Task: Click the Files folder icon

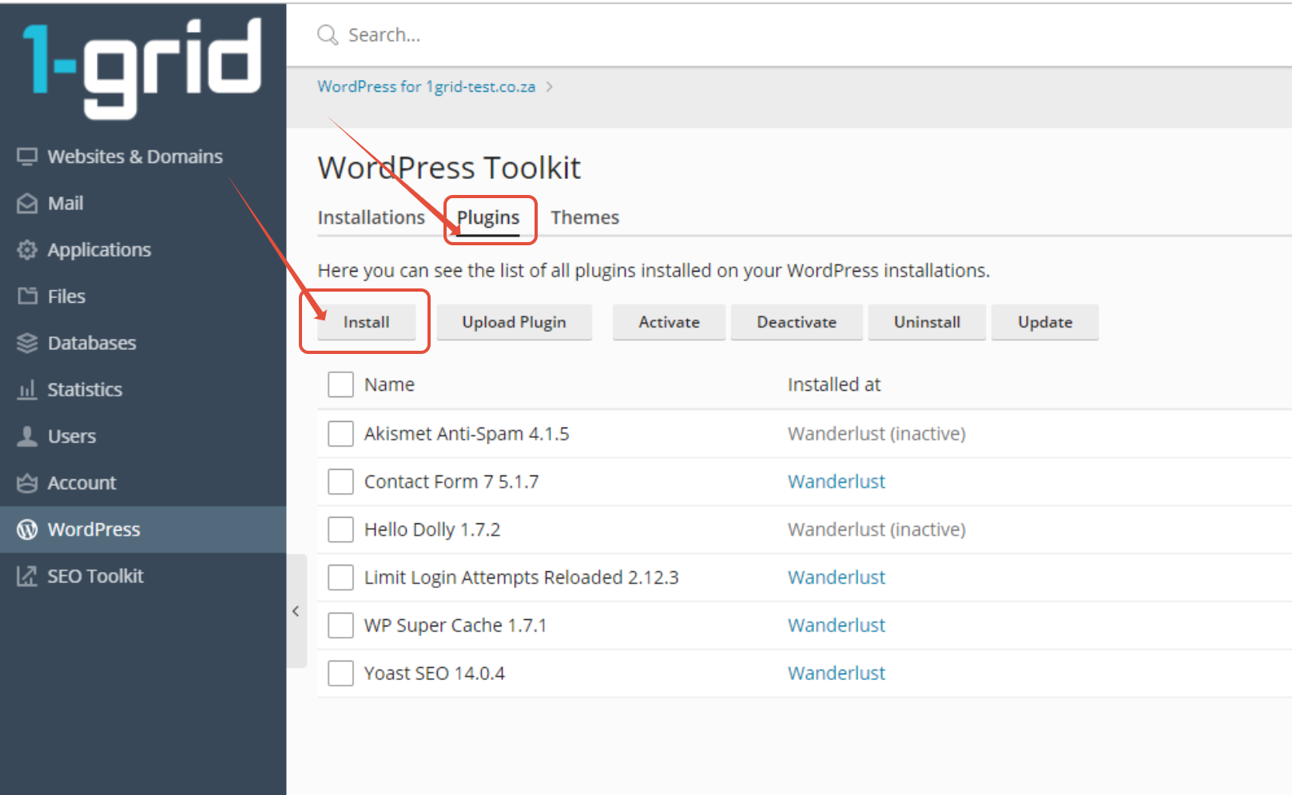Action: (27, 296)
